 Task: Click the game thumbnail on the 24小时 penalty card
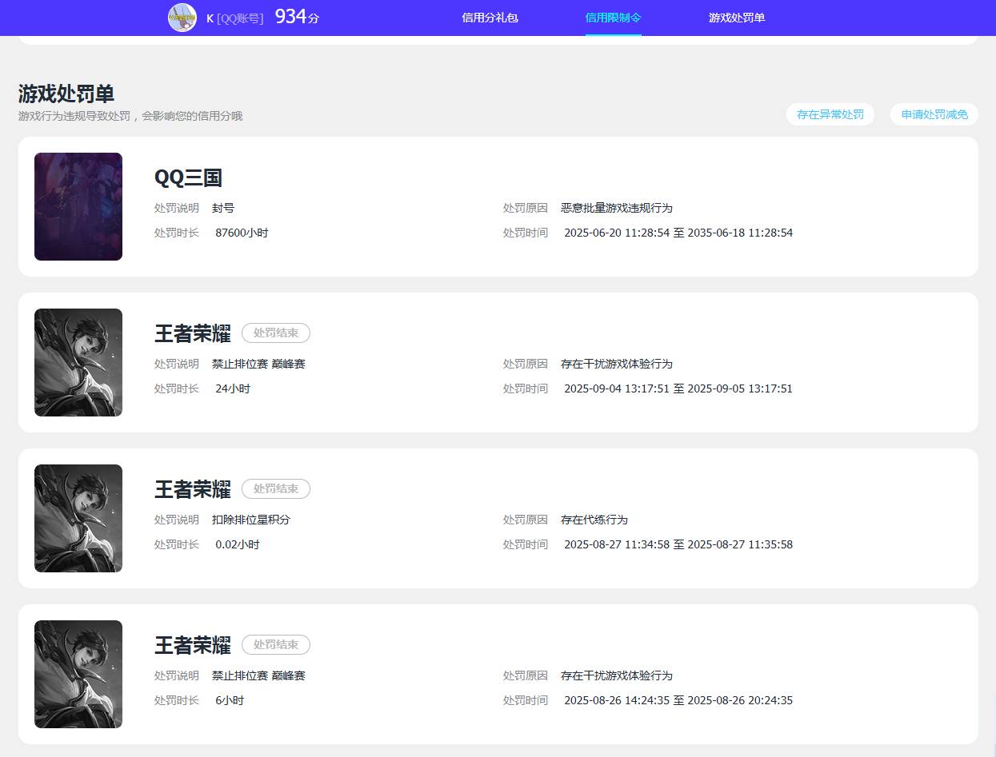point(78,362)
